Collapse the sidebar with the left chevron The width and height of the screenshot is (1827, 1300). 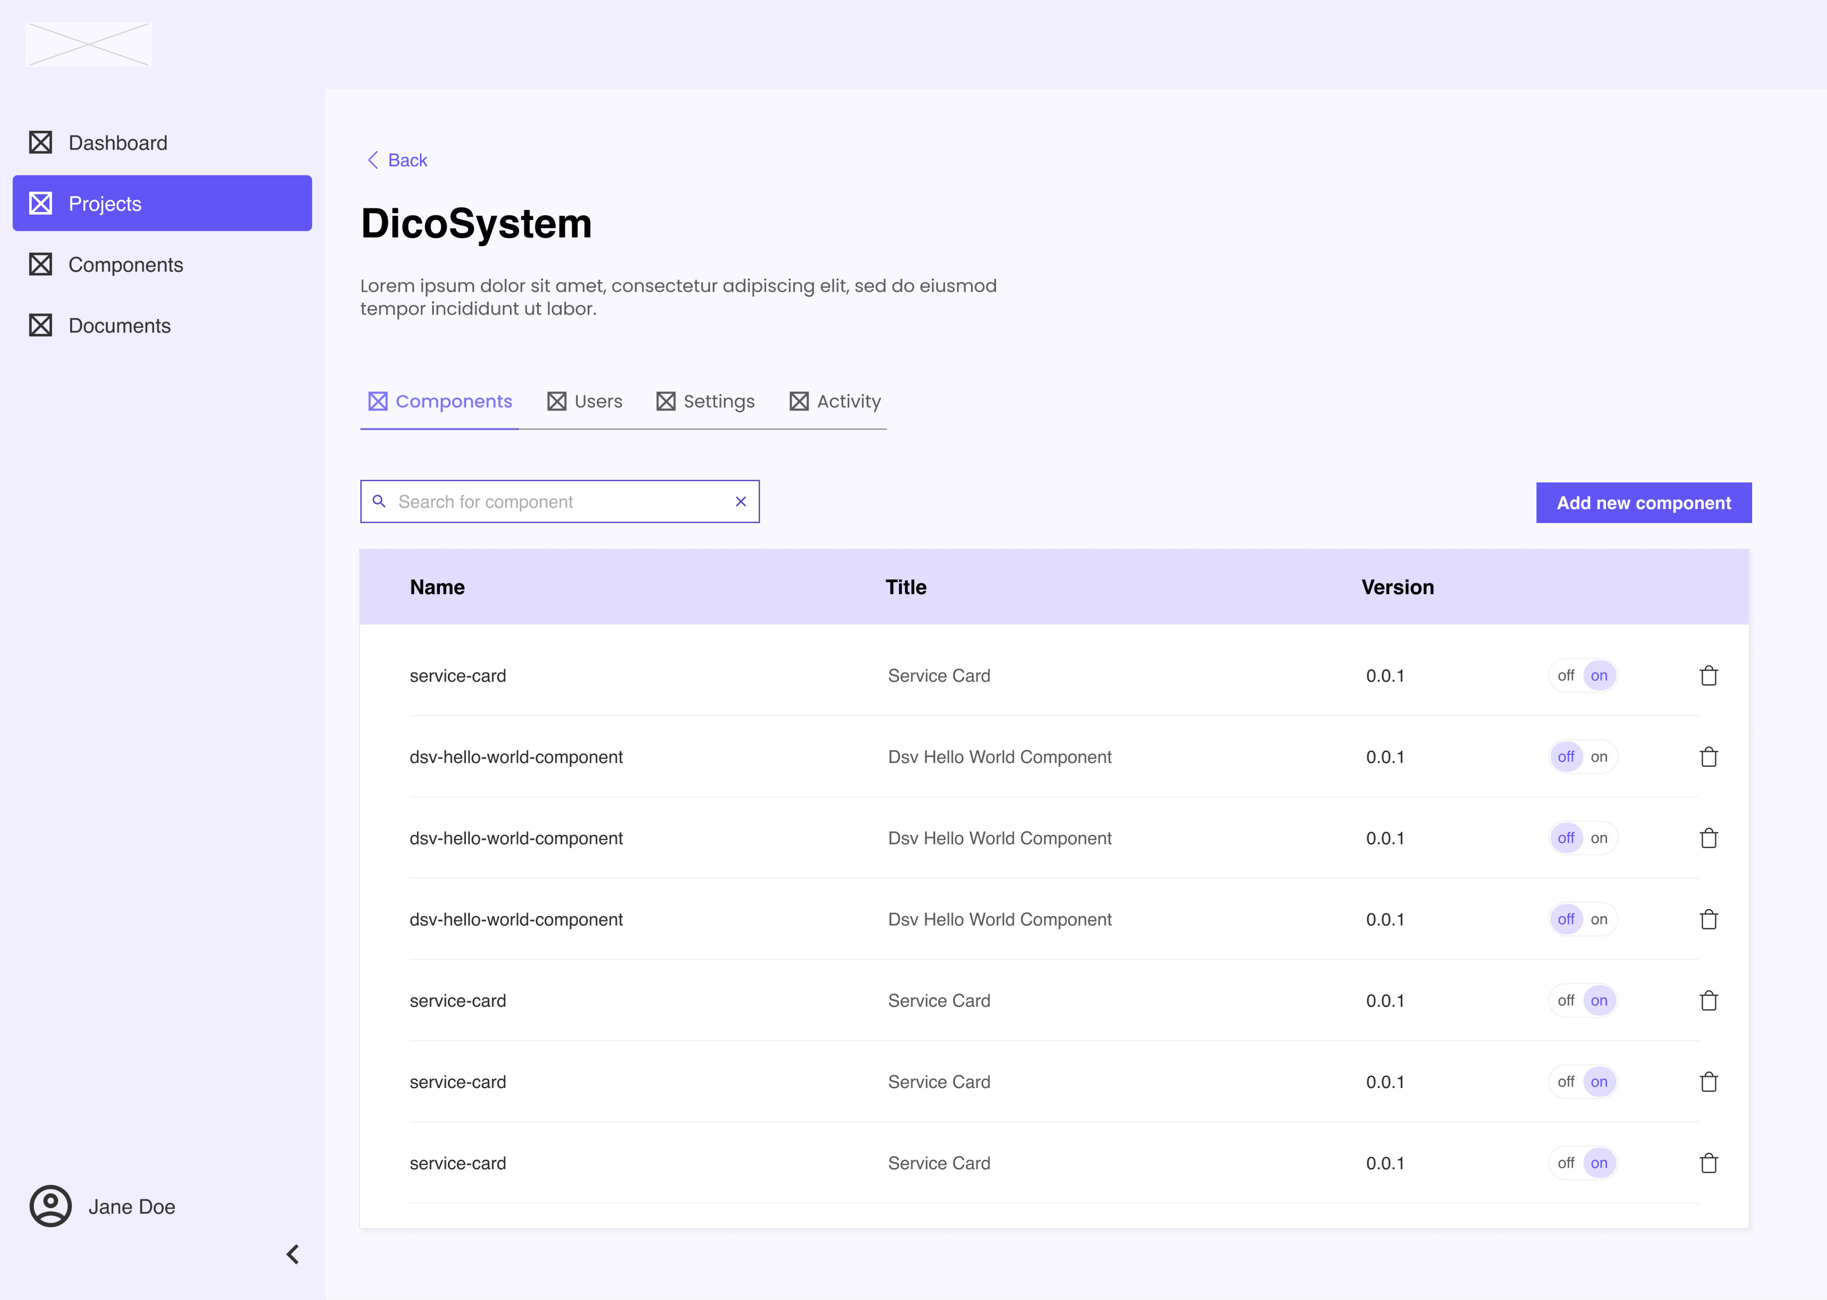[293, 1254]
